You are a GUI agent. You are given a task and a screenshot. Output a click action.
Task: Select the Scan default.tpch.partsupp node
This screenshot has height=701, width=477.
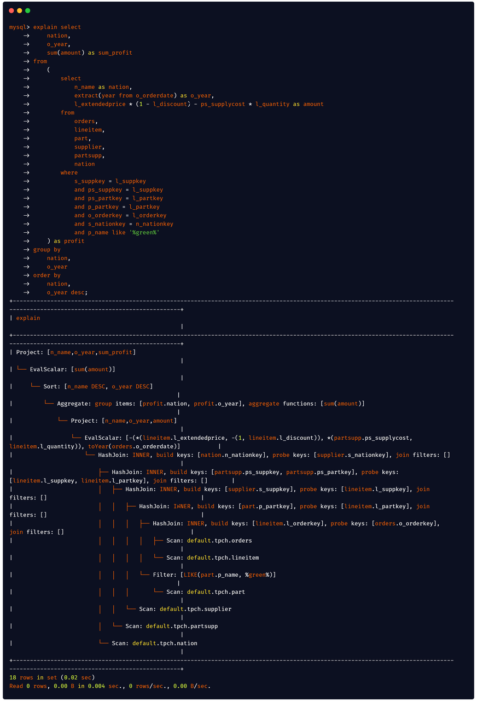(x=171, y=626)
